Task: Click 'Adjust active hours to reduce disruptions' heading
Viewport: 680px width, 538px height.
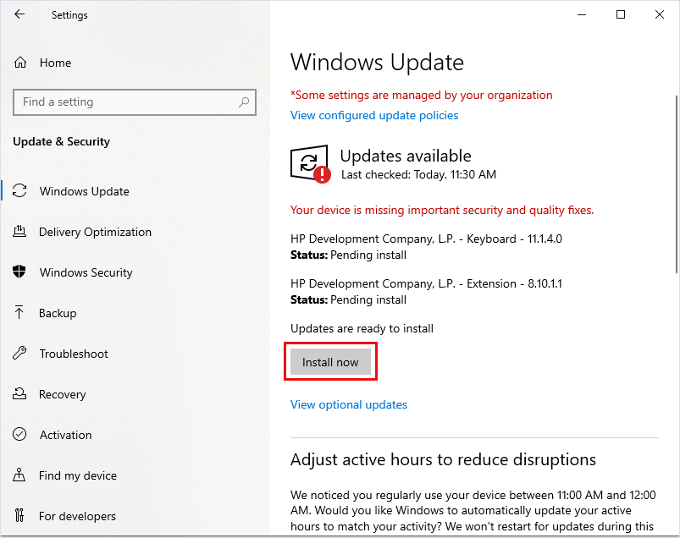Action: 443,459
